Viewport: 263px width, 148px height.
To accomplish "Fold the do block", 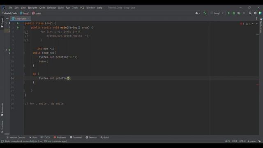I will point(24,74).
